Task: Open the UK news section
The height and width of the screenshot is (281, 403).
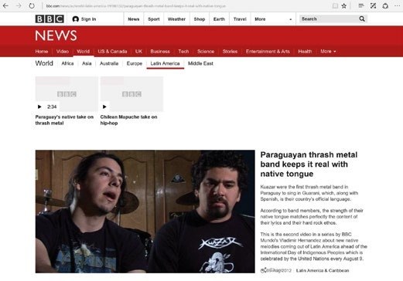Action: [138, 52]
